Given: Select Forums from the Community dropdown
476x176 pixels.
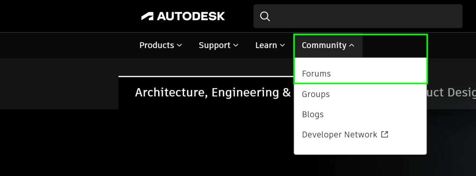Looking at the screenshot, I should pos(316,74).
